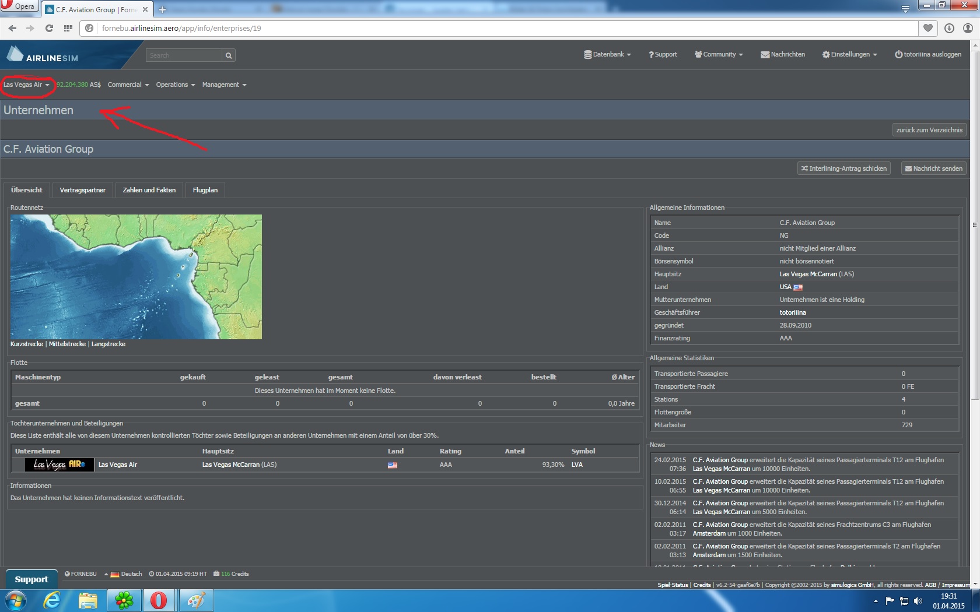Switch to Flugplan tab
Image resolution: width=980 pixels, height=612 pixels.
[205, 190]
